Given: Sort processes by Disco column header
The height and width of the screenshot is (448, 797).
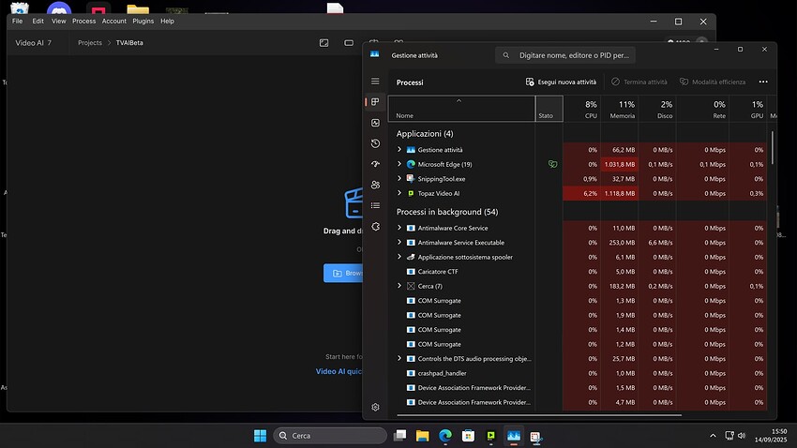Looking at the screenshot, I should (657, 109).
